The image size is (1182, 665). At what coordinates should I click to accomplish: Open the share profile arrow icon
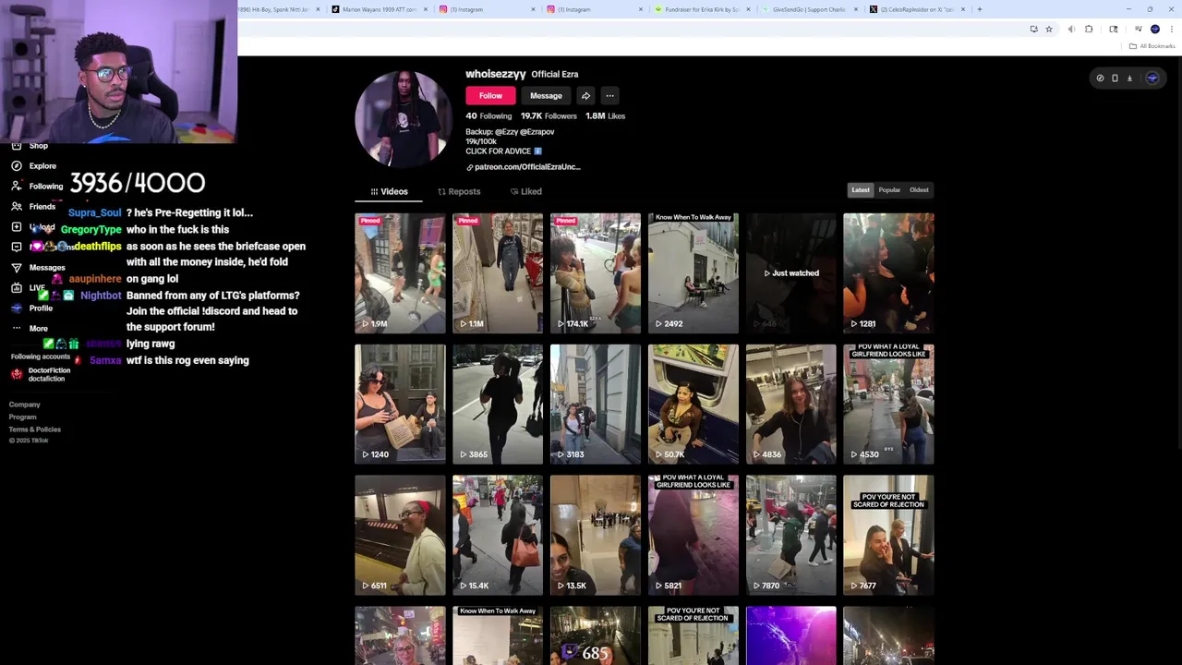585,95
